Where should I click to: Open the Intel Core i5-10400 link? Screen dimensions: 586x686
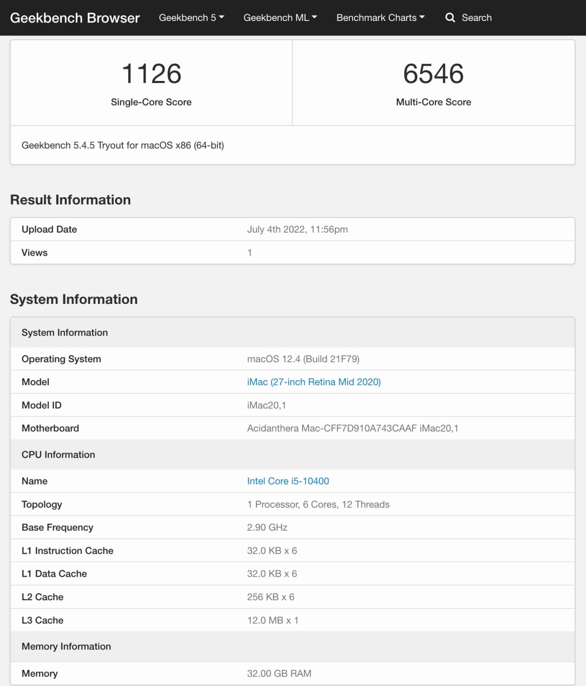tap(288, 481)
